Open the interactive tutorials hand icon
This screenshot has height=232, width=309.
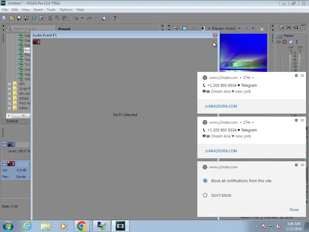point(104,18)
